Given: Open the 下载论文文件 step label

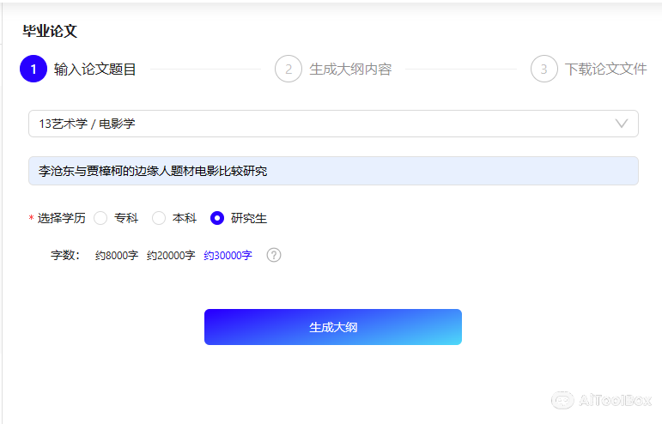Looking at the screenshot, I should (x=605, y=70).
